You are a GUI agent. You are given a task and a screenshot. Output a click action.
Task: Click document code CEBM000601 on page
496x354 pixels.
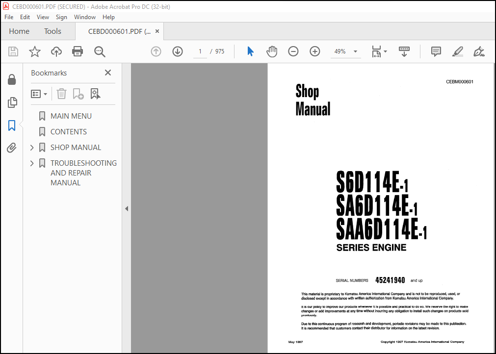click(x=460, y=82)
